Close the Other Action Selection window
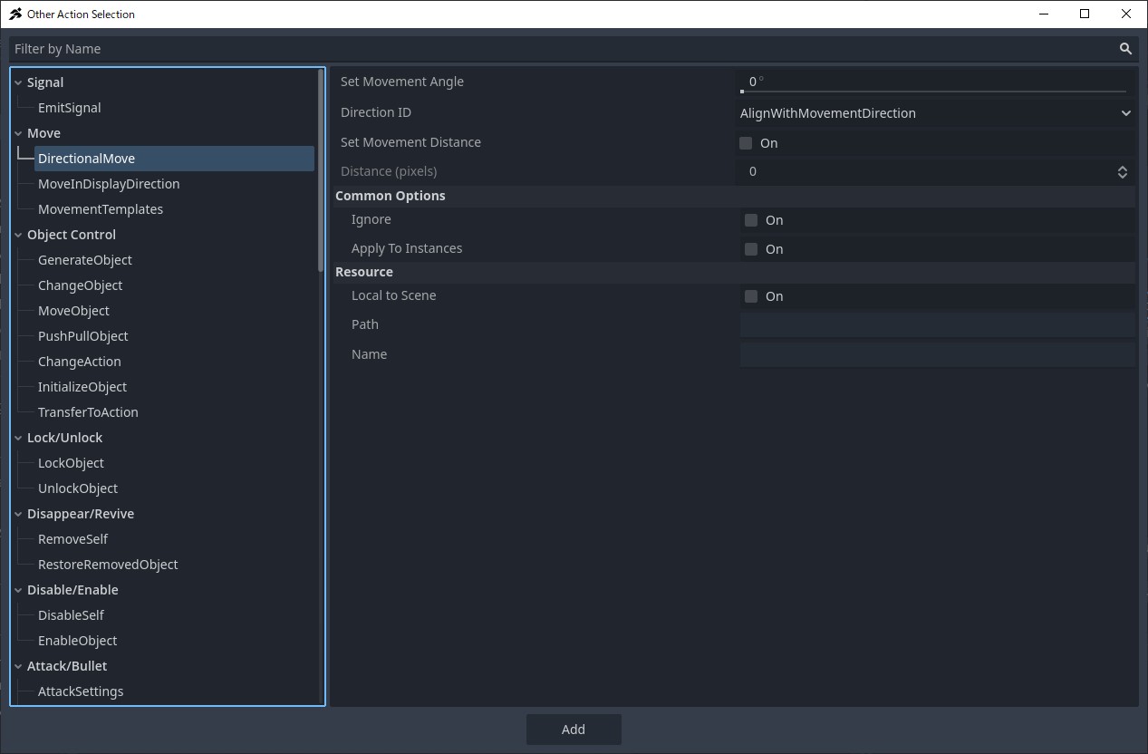 (1126, 14)
